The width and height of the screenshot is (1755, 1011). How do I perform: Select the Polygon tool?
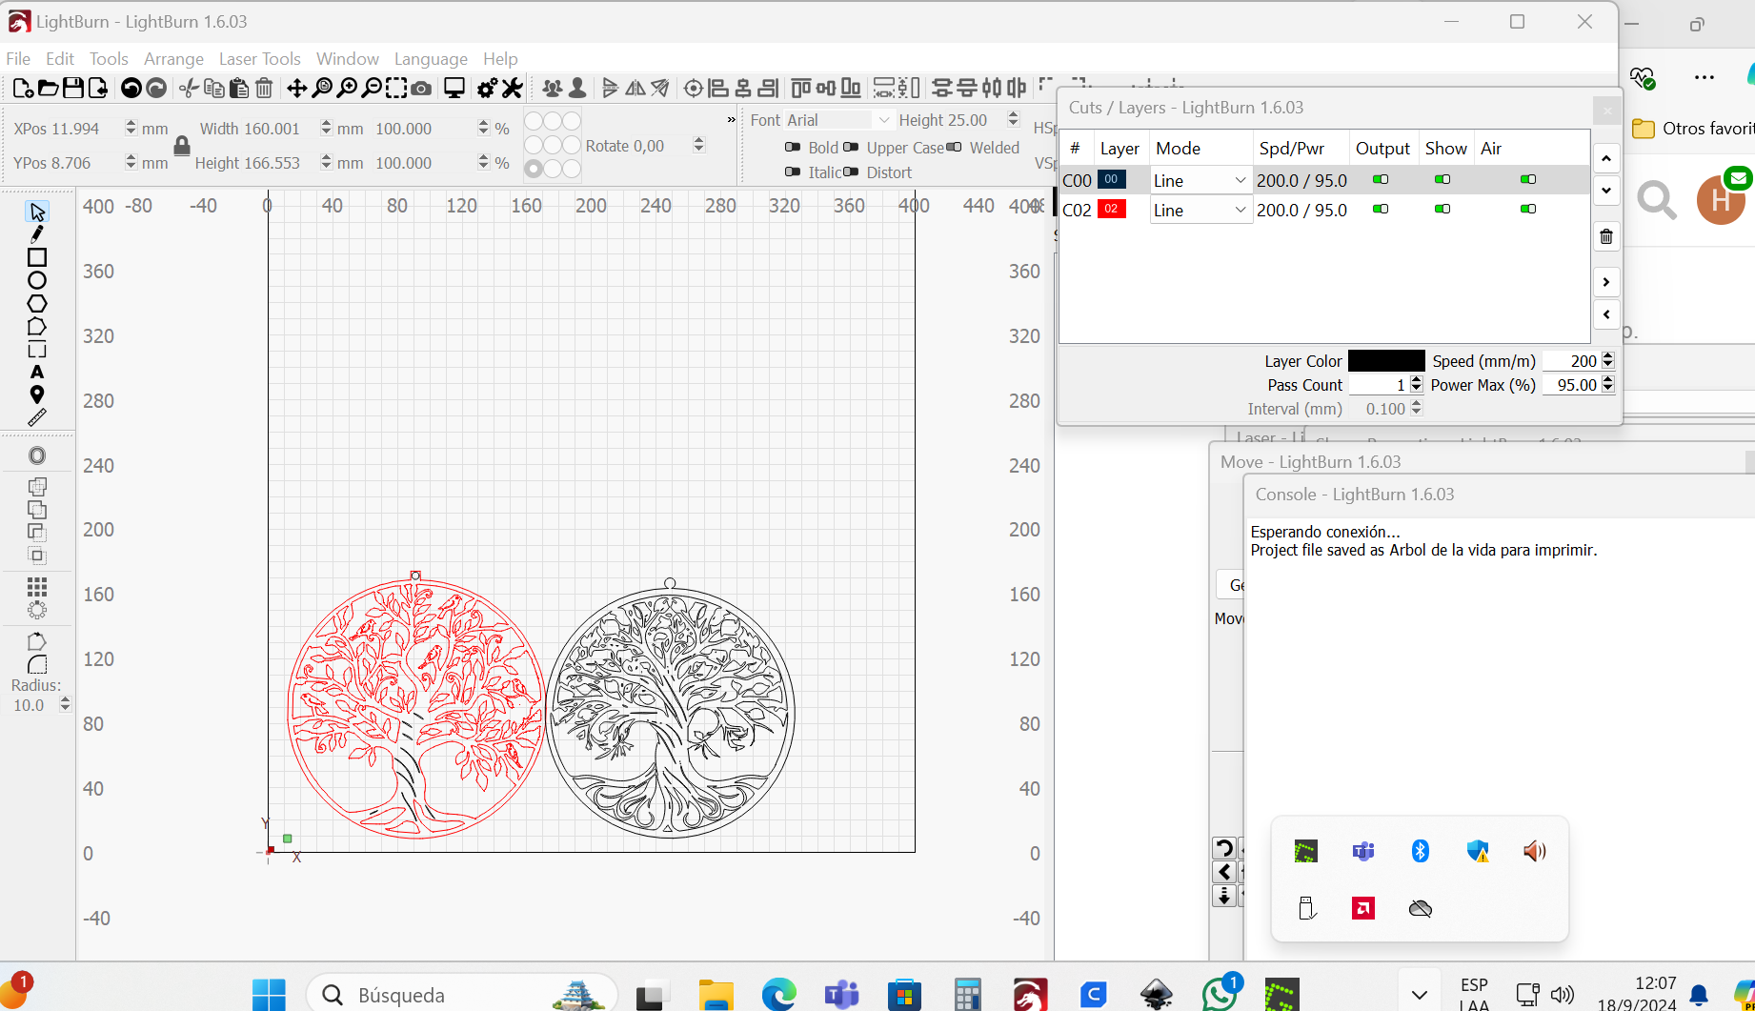pos(38,303)
